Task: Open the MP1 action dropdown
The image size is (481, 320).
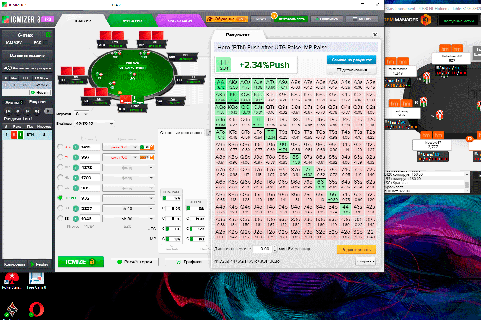Action: (129, 168)
